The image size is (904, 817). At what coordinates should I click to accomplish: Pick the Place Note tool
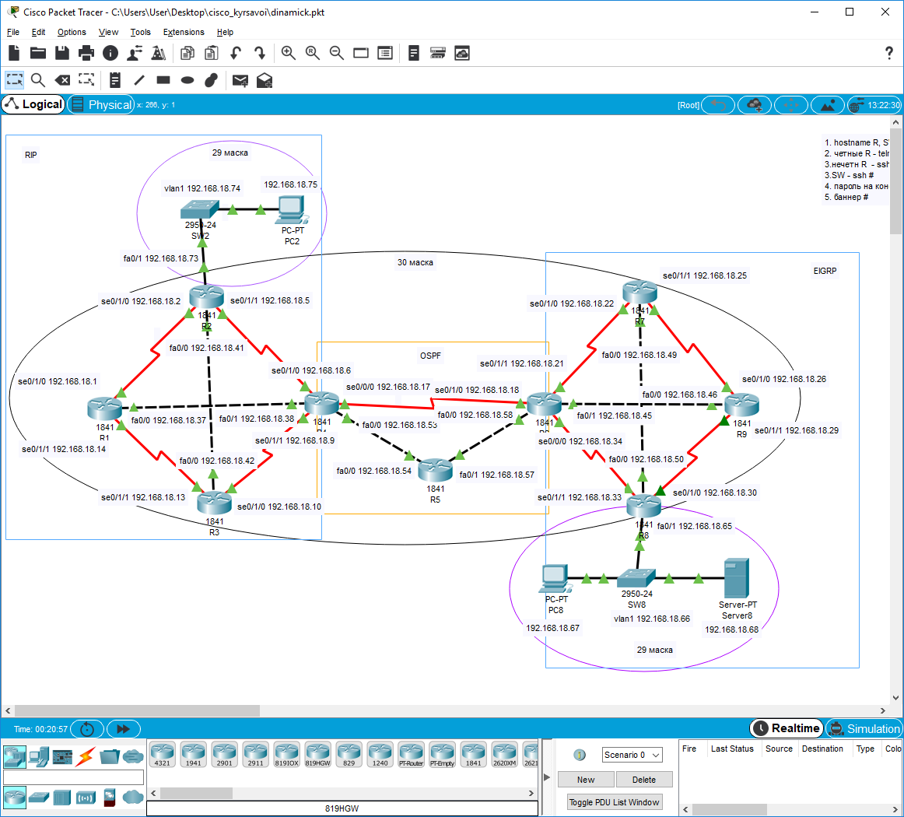coord(114,80)
